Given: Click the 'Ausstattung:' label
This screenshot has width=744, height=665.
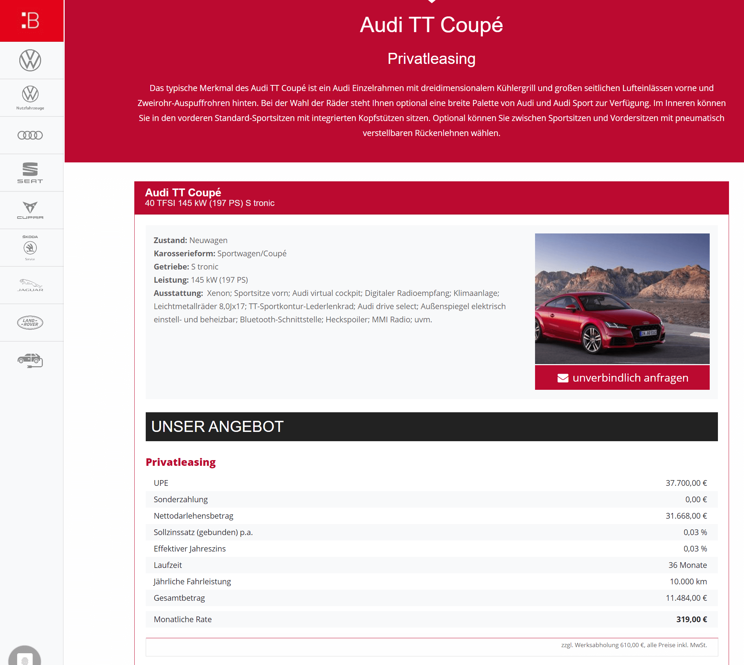Looking at the screenshot, I should 178,293.
